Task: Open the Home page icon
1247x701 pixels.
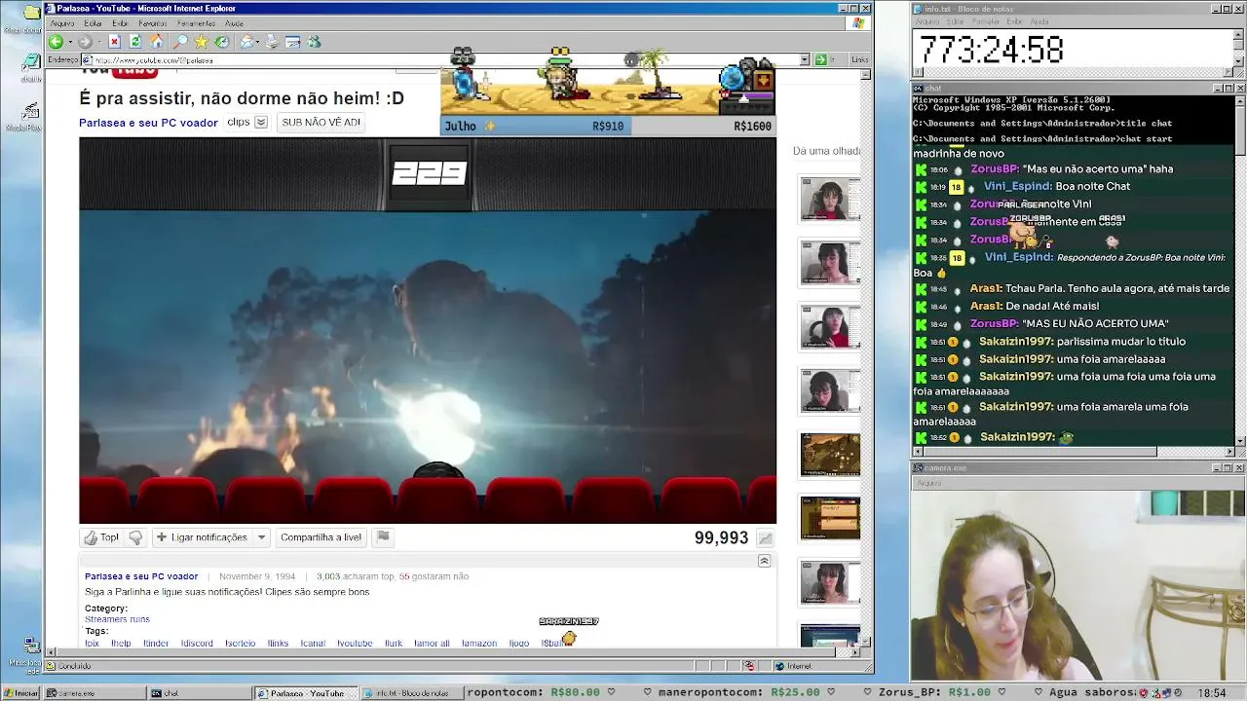Action: click(157, 42)
